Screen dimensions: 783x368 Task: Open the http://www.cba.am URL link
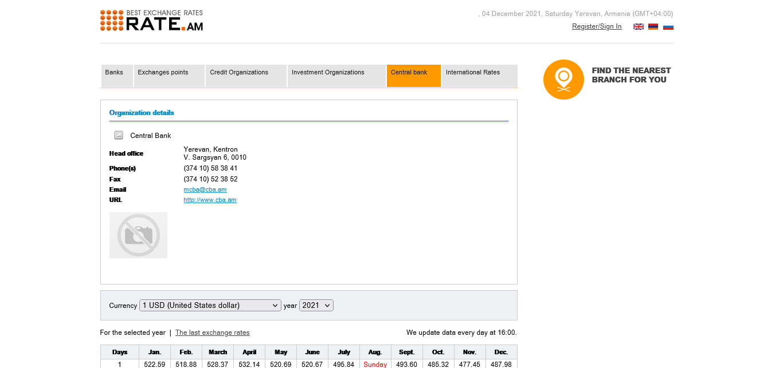[210, 200]
